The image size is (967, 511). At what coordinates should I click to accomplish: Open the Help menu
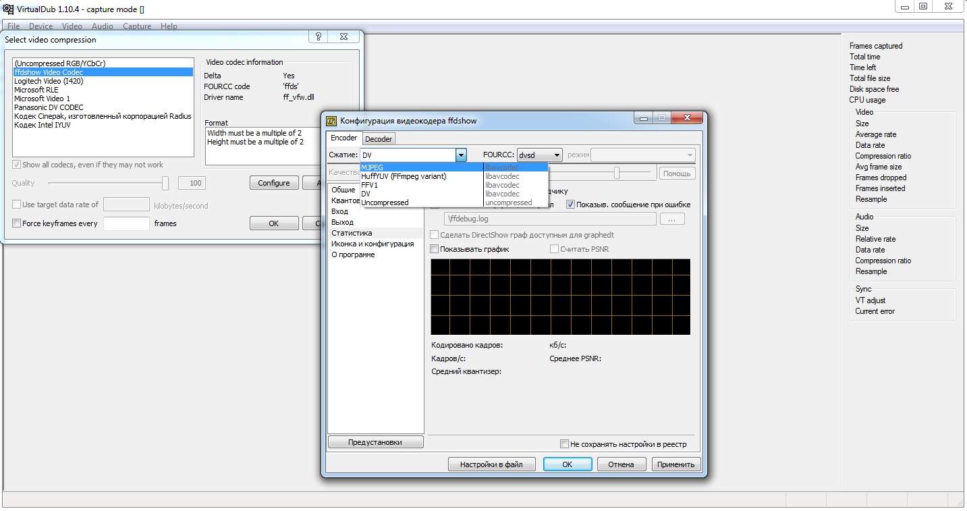coord(169,26)
